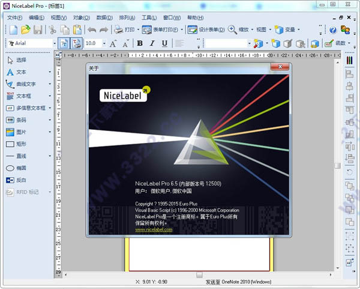Toggle underline formatting
Screen dimensions: 360x289
pyautogui.click(x=164, y=43)
